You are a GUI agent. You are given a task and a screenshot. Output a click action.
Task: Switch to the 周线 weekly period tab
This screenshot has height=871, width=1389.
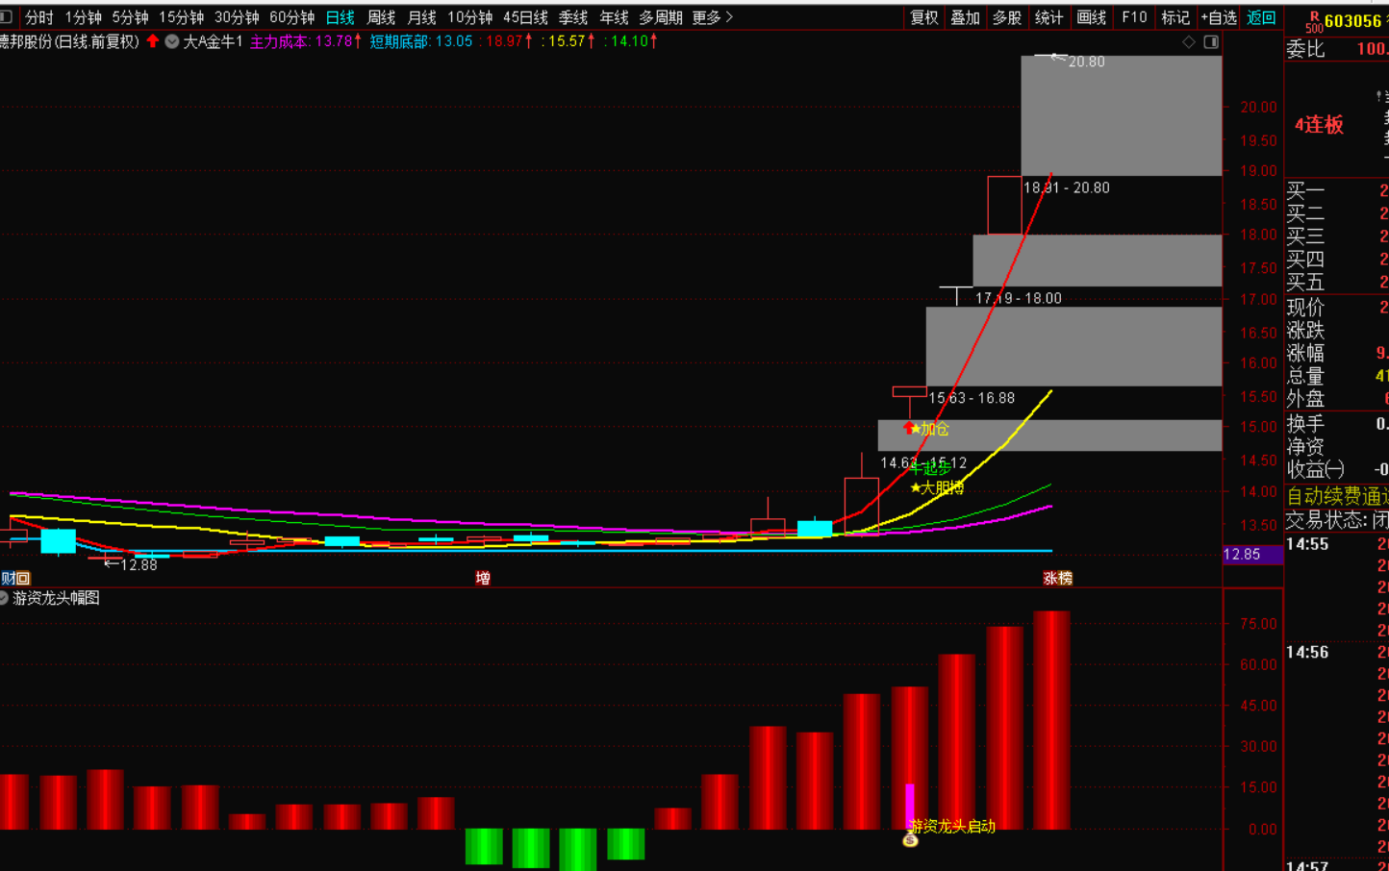coord(381,17)
